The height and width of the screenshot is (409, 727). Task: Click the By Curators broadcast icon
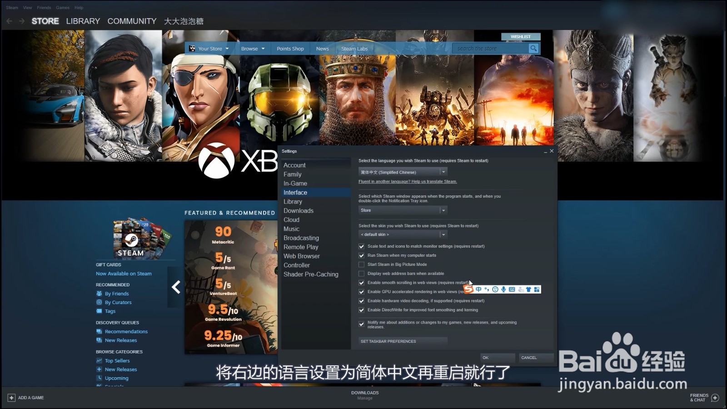pos(99,302)
